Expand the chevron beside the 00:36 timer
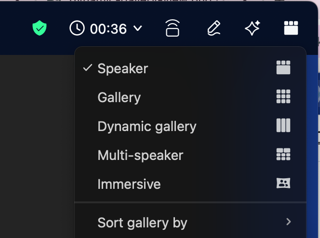Screen dimensions: 320x238 [137, 28]
